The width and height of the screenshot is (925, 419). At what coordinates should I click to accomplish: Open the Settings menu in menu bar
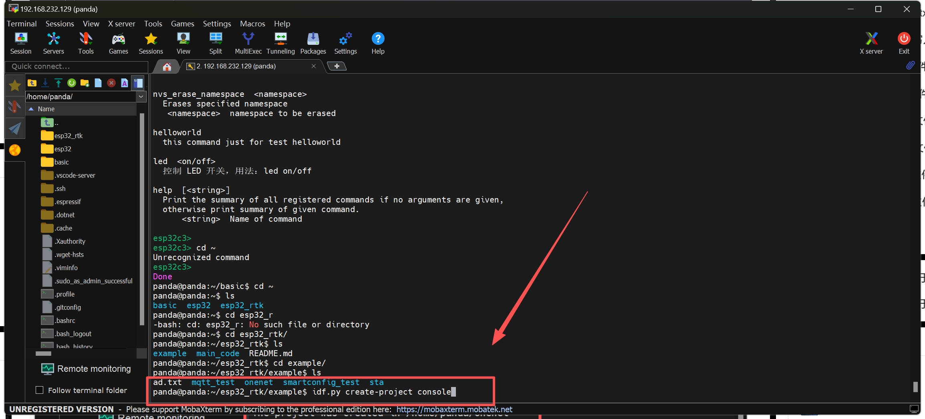coord(217,24)
